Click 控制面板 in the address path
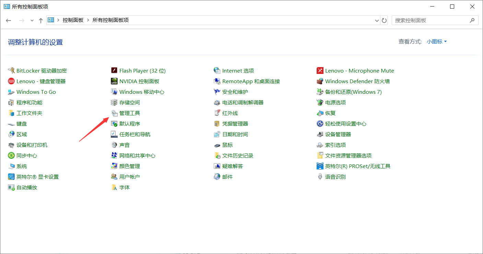The image size is (483, 254). (73, 20)
